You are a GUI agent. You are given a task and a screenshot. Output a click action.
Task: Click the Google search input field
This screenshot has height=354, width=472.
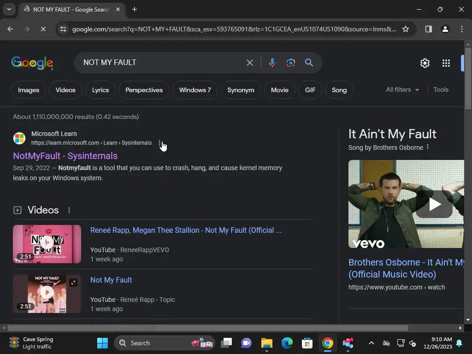tap(163, 63)
